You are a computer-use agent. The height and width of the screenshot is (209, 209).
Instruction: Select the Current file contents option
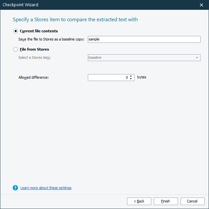pos(16,31)
